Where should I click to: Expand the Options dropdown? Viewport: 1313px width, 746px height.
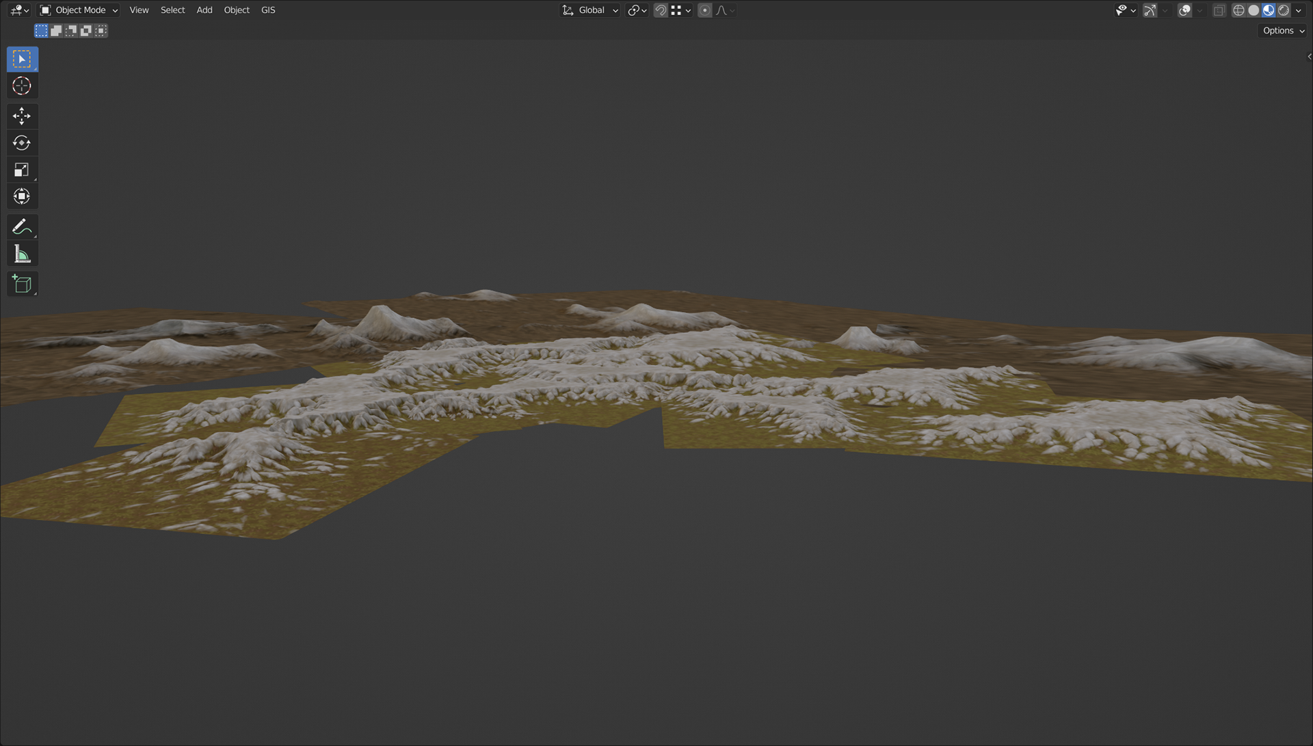1284,31
